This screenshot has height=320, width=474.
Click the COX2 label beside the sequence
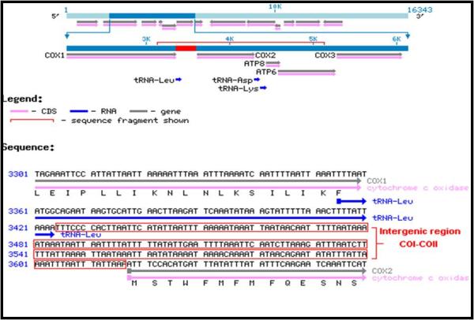click(378, 272)
